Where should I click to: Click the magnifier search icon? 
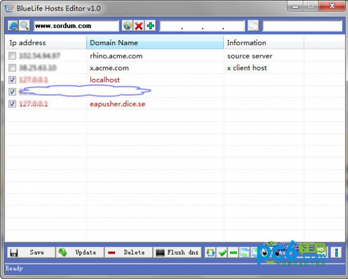point(24,26)
